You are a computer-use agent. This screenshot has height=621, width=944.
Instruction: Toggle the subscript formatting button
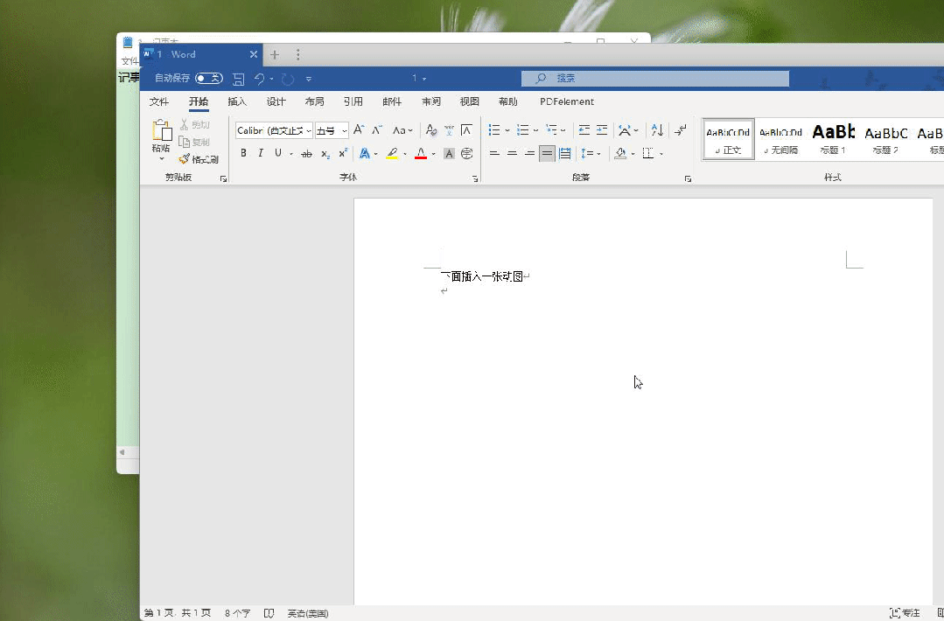325,154
